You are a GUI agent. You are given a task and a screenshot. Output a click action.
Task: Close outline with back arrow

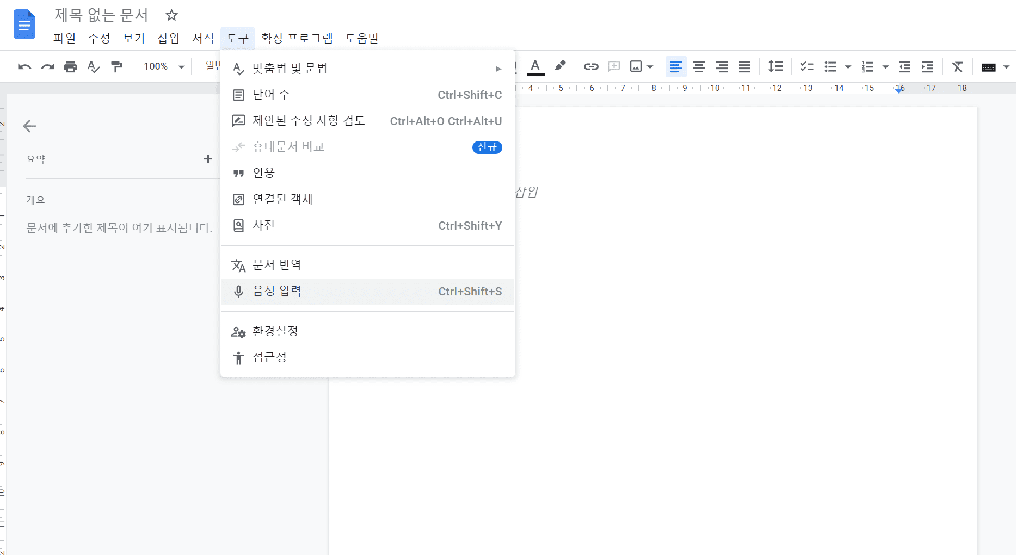pyautogui.click(x=29, y=126)
